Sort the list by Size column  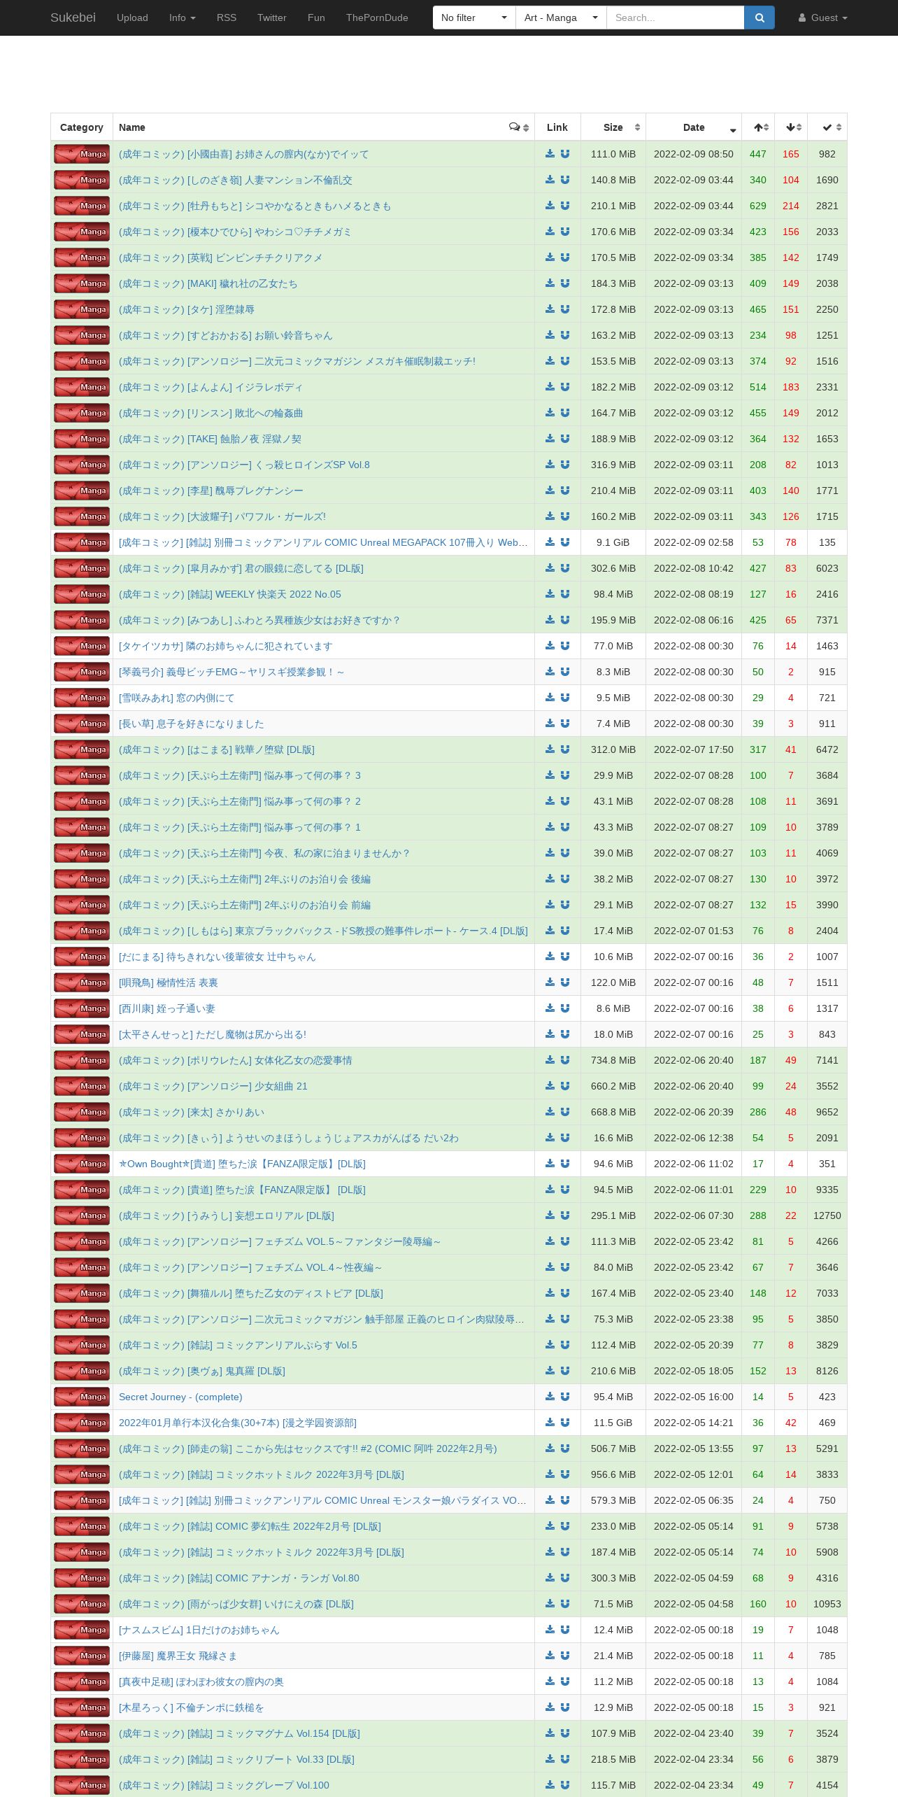[x=613, y=127]
